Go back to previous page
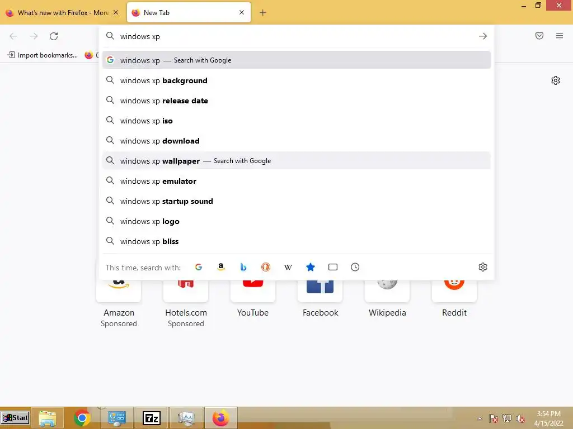This screenshot has height=429, width=573. (x=13, y=36)
